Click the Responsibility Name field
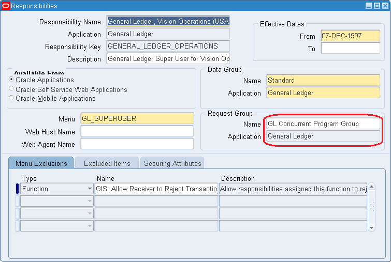 [168, 21]
